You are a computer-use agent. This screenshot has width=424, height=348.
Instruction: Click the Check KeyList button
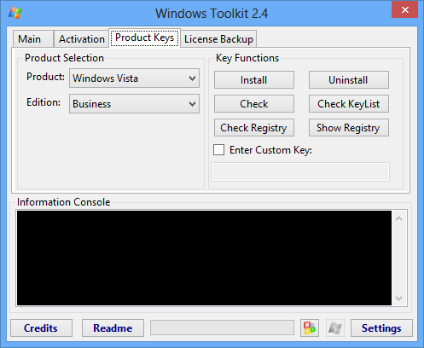pyautogui.click(x=349, y=104)
